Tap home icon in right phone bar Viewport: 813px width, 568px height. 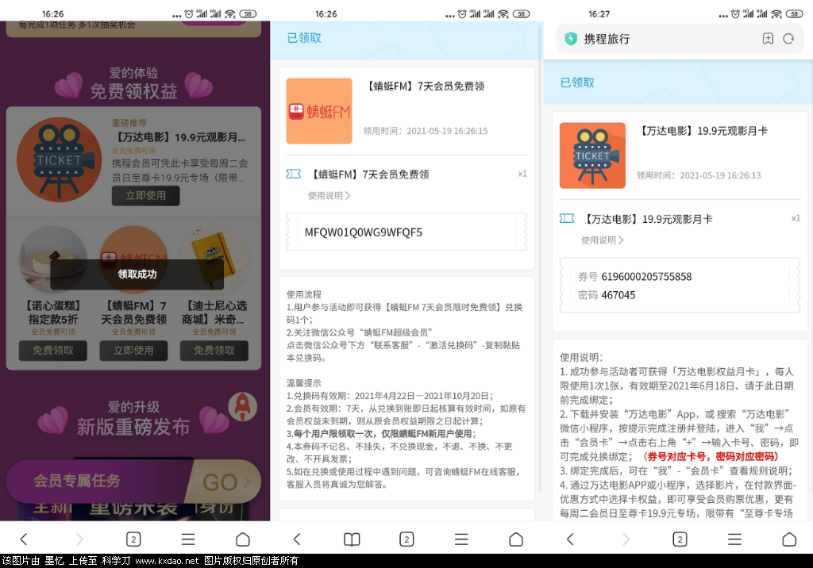tap(789, 539)
